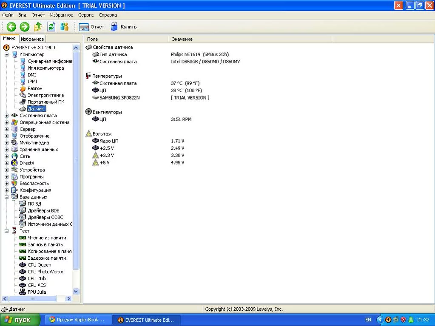
Task: Expand the Операционная система node
Action: [7, 122]
